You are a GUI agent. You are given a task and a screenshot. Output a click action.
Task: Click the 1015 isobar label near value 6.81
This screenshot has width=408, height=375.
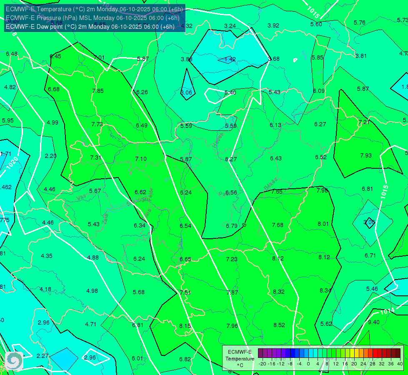point(384,192)
